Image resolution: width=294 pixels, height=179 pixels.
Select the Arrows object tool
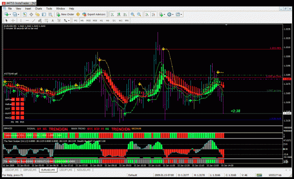65,20
